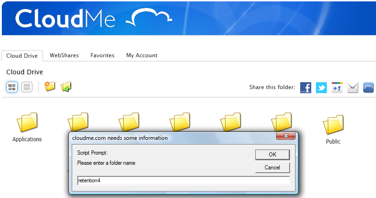Click the Applications folder label
Viewport: 376px width, 198px height.
click(27, 139)
